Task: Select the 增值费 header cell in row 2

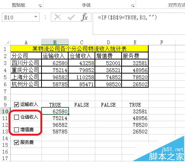Action: tap(108, 56)
